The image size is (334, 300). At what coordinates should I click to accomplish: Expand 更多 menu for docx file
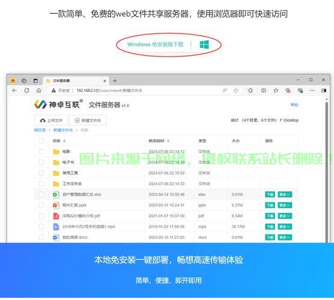(285, 237)
